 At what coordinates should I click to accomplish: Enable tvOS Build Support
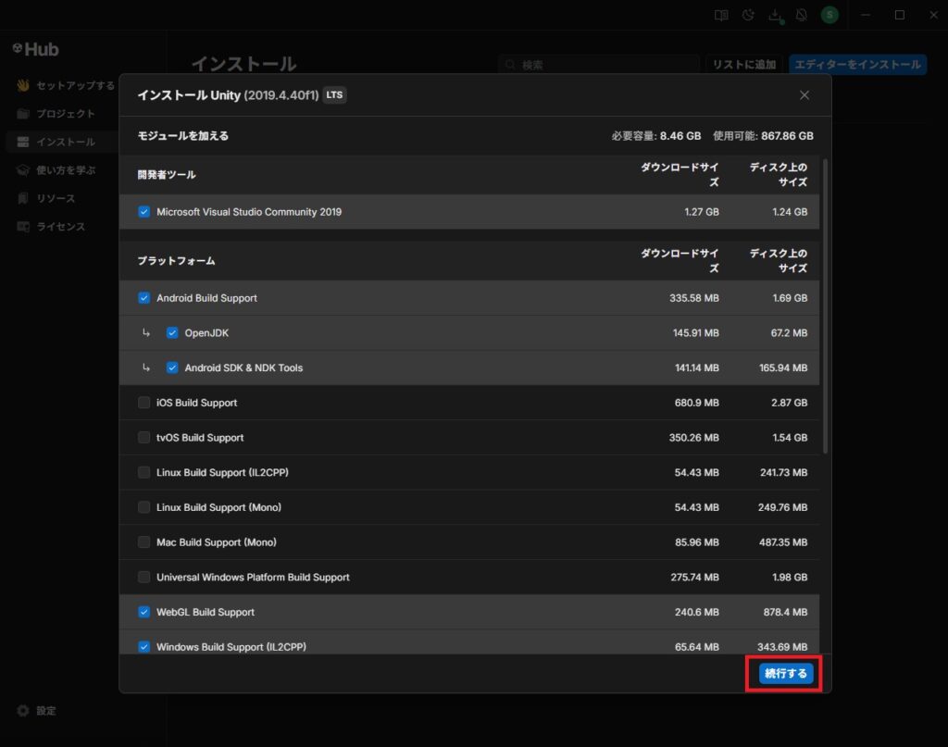coord(143,438)
